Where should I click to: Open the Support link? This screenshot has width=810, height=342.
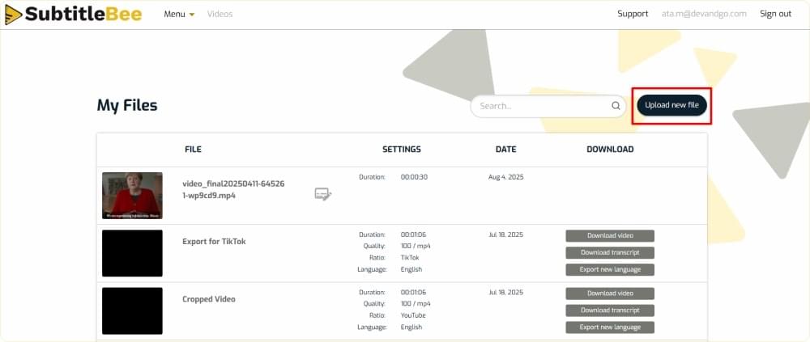633,14
